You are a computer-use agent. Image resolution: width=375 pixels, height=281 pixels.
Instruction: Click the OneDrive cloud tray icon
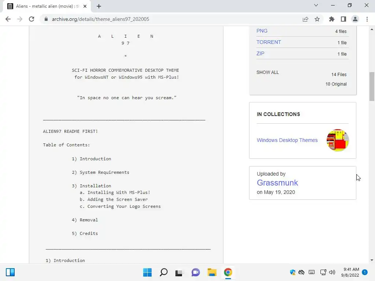click(x=301, y=272)
